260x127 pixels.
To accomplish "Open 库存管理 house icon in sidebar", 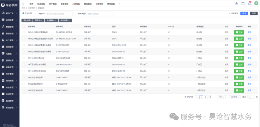I will (3, 74).
